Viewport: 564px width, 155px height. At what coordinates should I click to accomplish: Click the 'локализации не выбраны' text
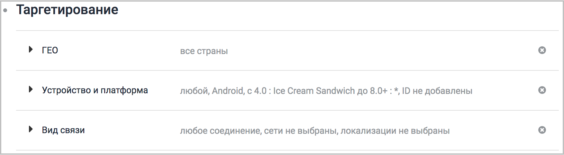[x=395, y=131]
